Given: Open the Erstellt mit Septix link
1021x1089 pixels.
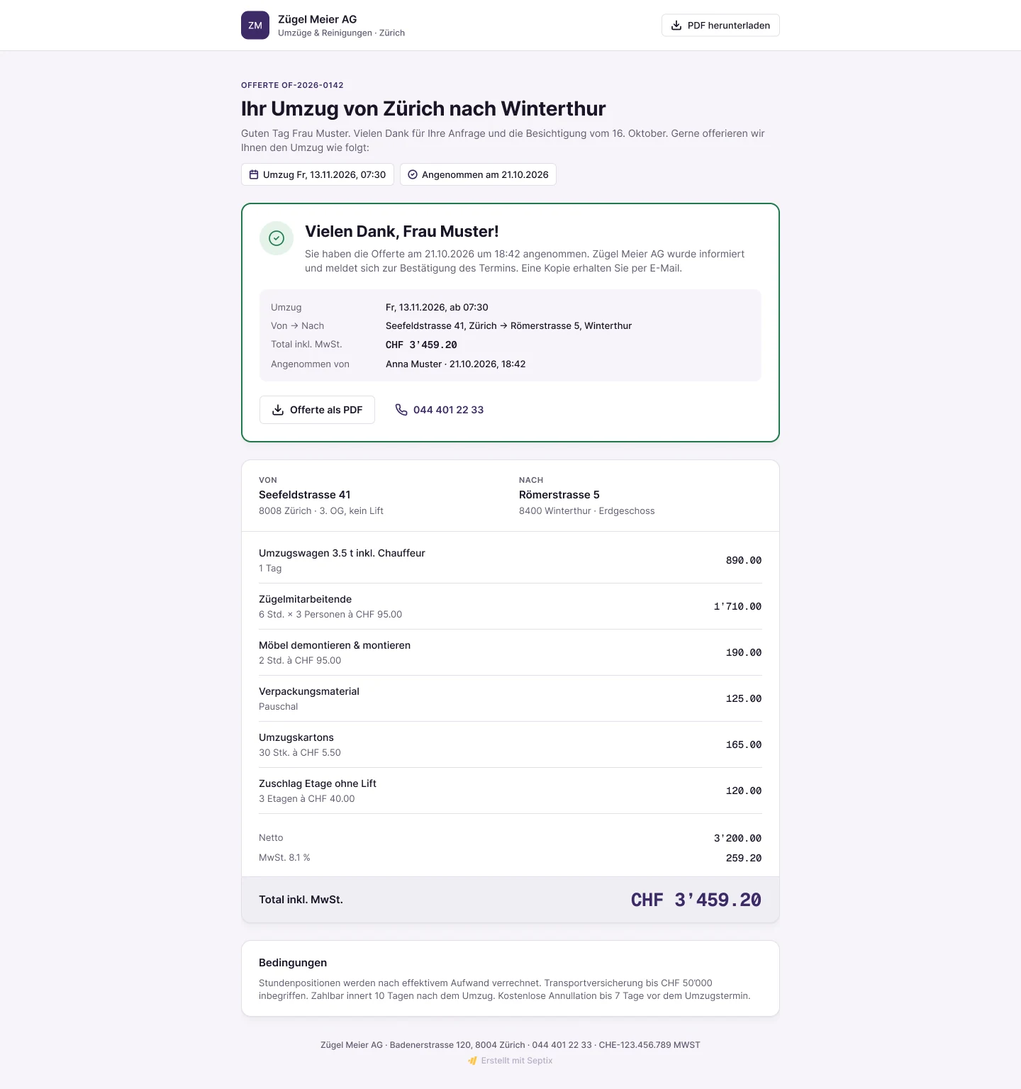Looking at the screenshot, I should click(x=510, y=1061).
